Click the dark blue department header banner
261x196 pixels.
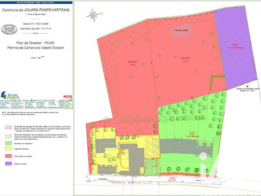pos(36,2)
